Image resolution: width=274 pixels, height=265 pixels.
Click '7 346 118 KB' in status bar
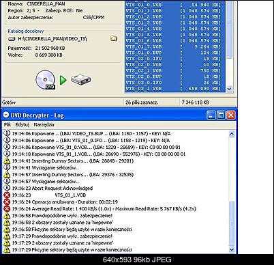(195, 102)
